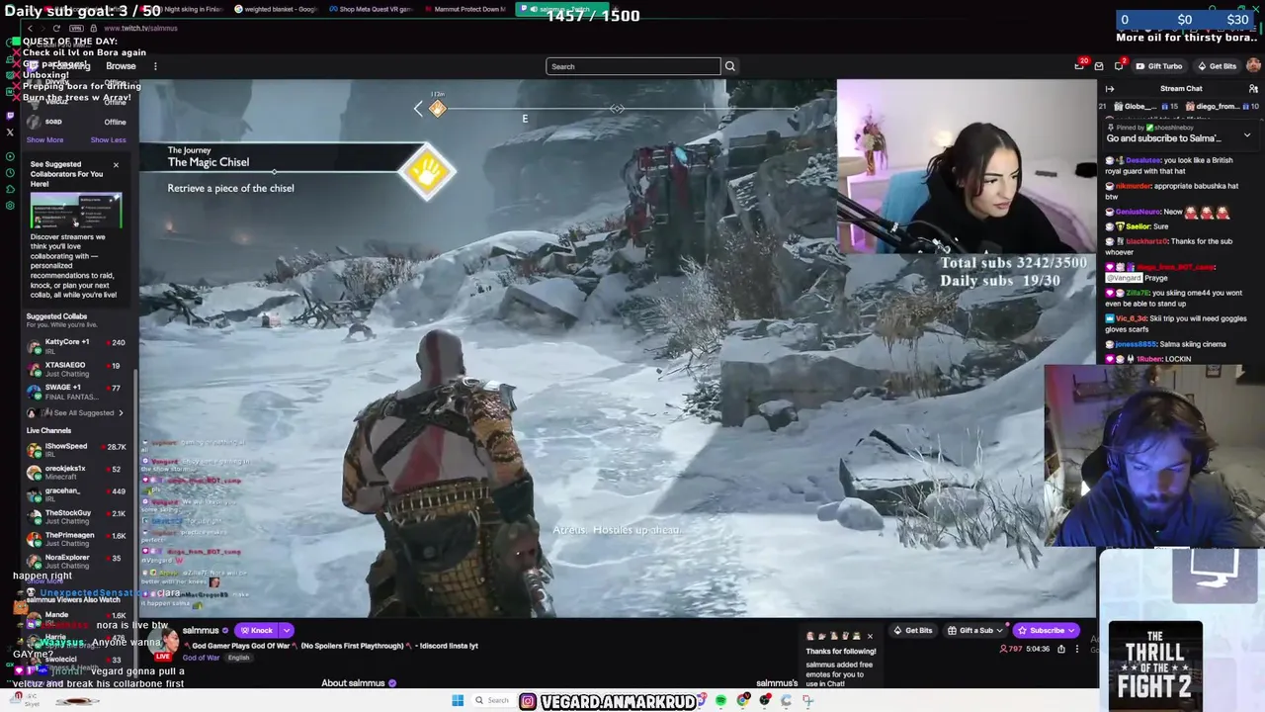This screenshot has height=712, width=1265.
Task: Click Show More in followed channels
Action: (x=44, y=139)
